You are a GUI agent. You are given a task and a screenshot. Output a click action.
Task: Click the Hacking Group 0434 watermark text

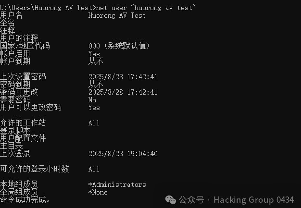pos(253,200)
